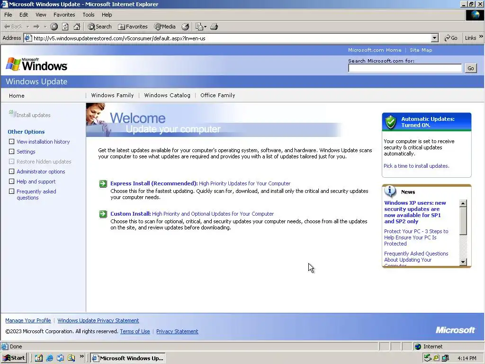This screenshot has width=485, height=364.
Task: Open the Favorites pane from toolbar
Action: [x=133, y=27]
